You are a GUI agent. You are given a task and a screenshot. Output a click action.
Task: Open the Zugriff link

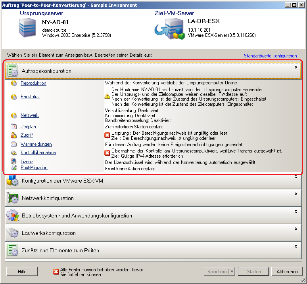click(27, 135)
